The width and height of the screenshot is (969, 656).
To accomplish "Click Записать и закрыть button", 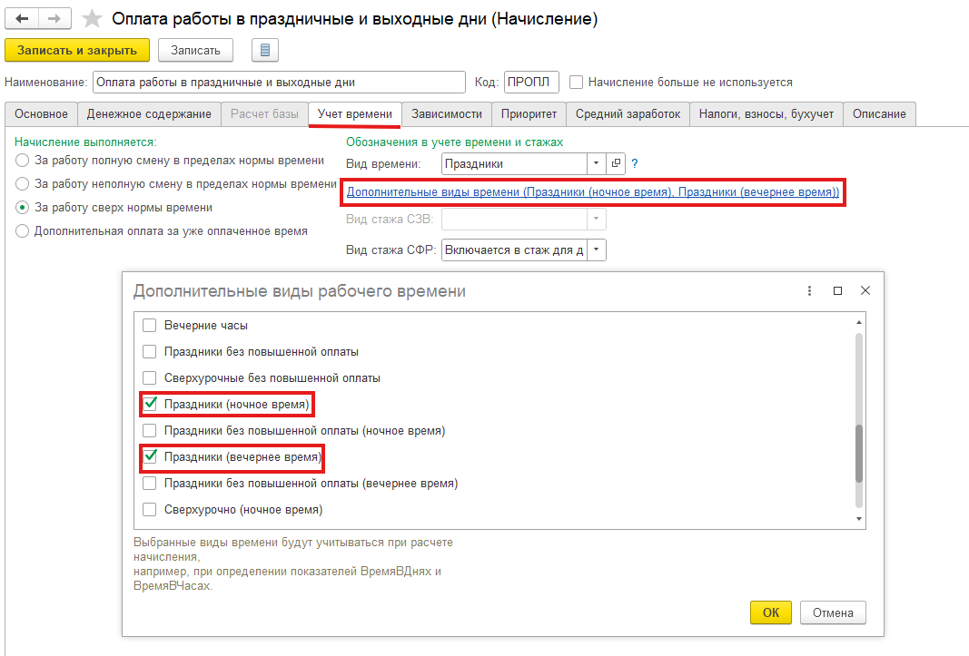I will coord(77,50).
